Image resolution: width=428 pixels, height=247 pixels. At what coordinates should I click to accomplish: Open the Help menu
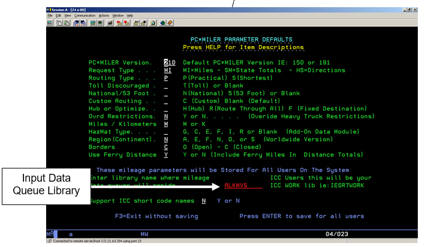tap(130, 16)
